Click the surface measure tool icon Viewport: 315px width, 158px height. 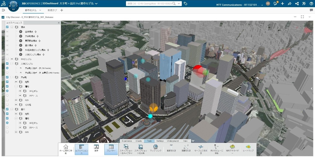tap(201, 147)
